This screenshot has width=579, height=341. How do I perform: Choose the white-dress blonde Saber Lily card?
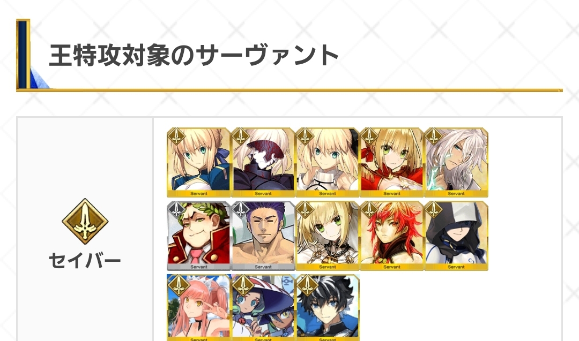(327, 163)
